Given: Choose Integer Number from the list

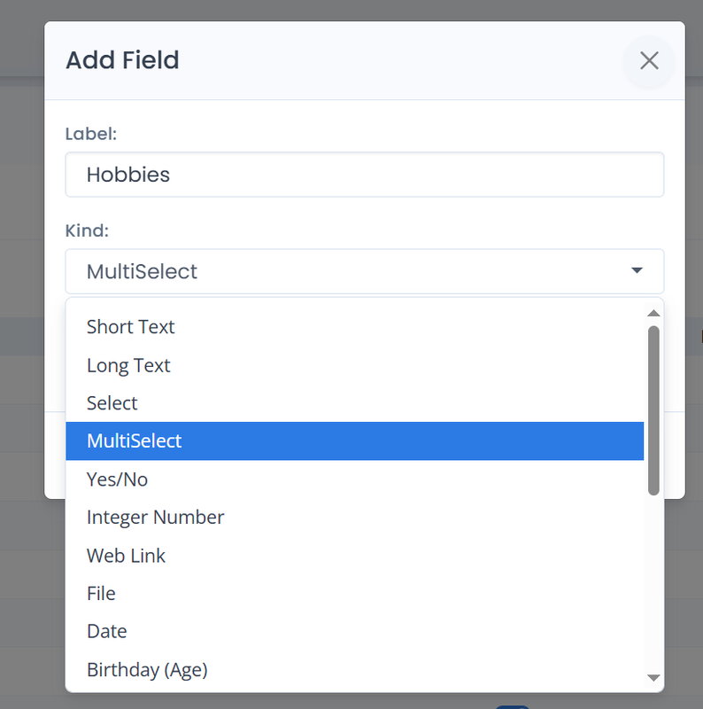Looking at the screenshot, I should (x=155, y=518).
